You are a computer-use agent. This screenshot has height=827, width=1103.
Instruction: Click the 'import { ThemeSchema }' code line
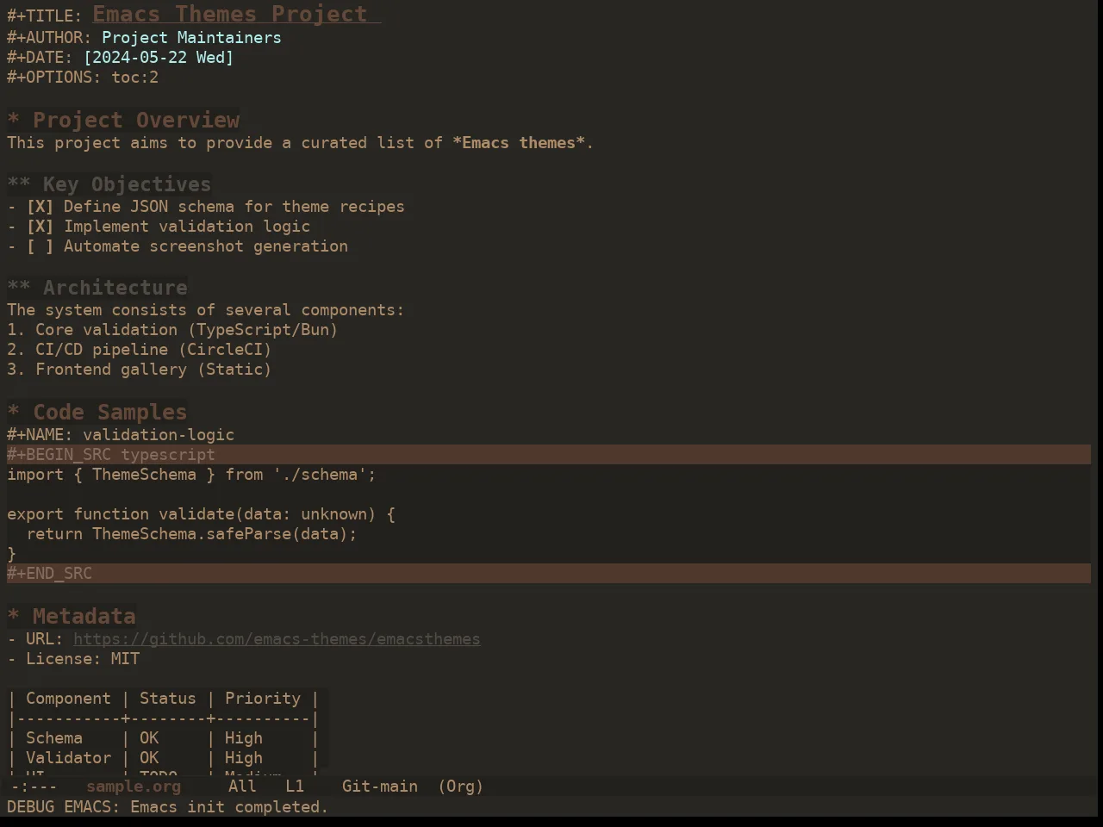pos(191,475)
